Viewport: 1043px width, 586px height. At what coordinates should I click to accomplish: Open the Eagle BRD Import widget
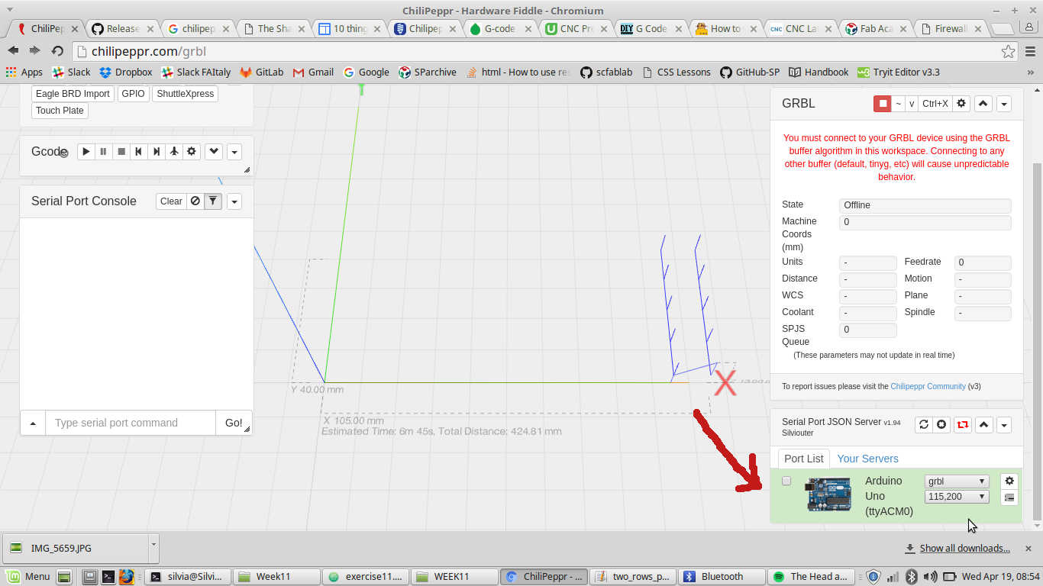pyautogui.click(x=73, y=94)
